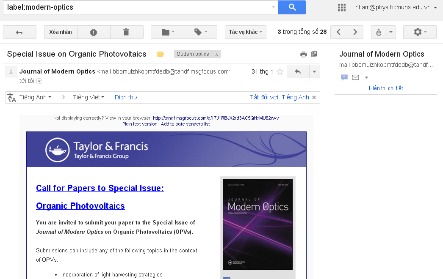Open more reply options dropdown
The width and height of the screenshot is (443, 279).
click(x=314, y=72)
